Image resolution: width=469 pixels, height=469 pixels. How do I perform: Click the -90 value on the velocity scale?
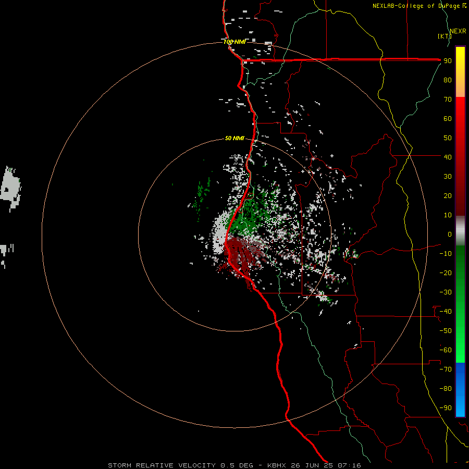pos(446,408)
